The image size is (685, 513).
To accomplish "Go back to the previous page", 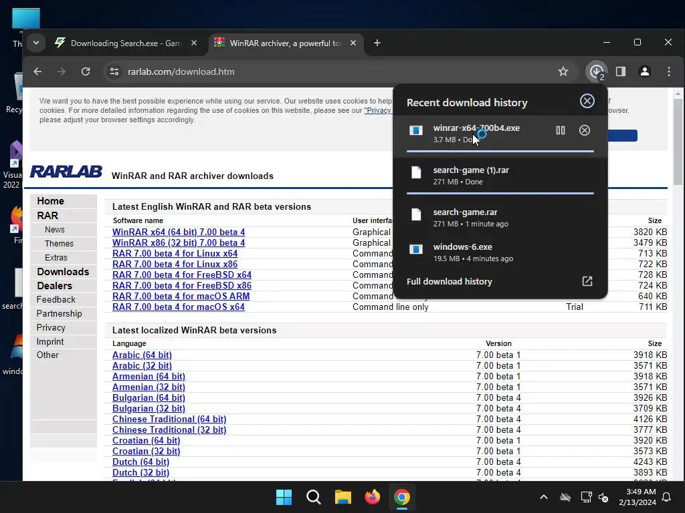I will point(37,71).
